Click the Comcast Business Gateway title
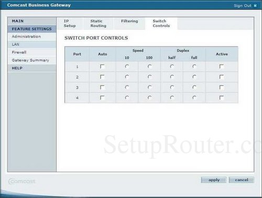262x198 pixels. pos(39,5)
